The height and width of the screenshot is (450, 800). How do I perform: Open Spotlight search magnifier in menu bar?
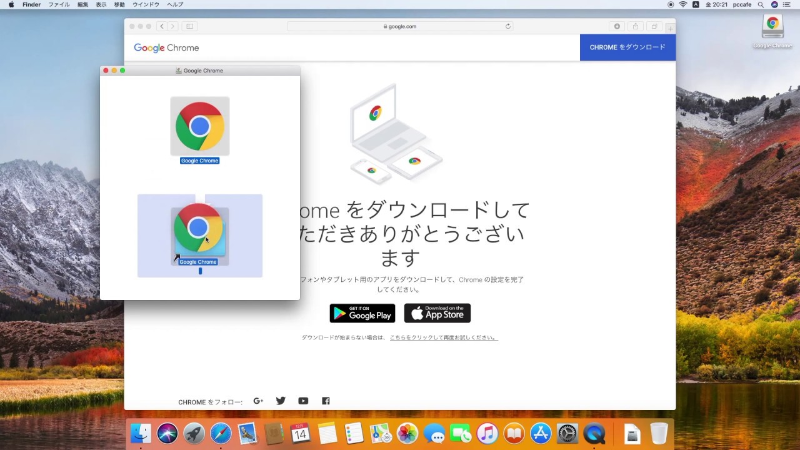(x=761, y=4)
